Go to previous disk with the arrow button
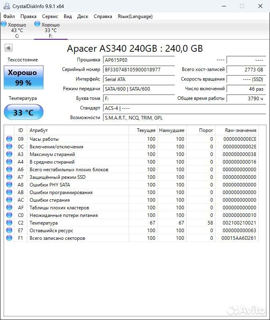 (8, 48)
